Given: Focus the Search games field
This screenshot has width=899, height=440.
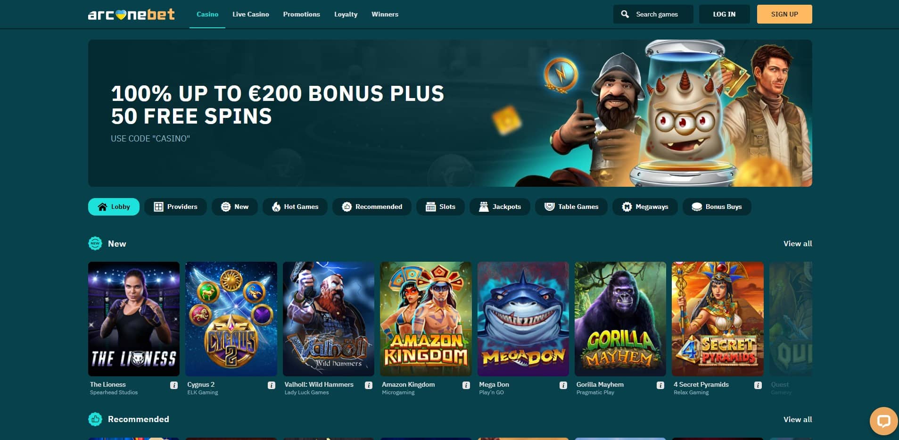Looking at the screenshot, I should [x=653, y=14].
